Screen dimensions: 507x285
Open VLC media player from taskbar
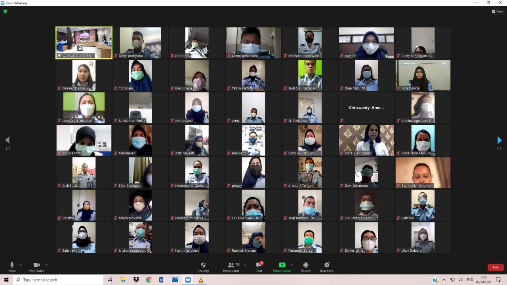click(201, 280)
